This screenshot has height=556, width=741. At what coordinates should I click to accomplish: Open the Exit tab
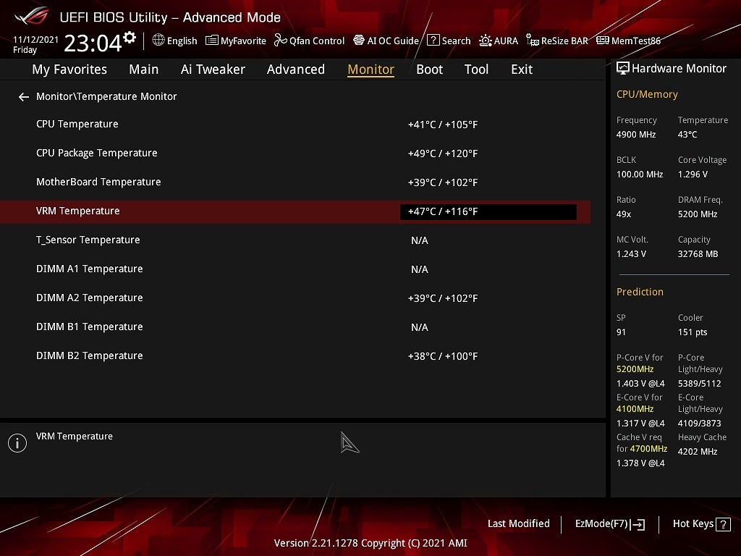point(522,69)
